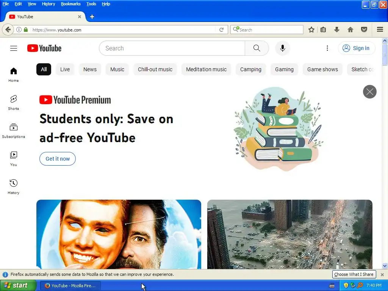Open the History menu in menu bar

(48, 4)
